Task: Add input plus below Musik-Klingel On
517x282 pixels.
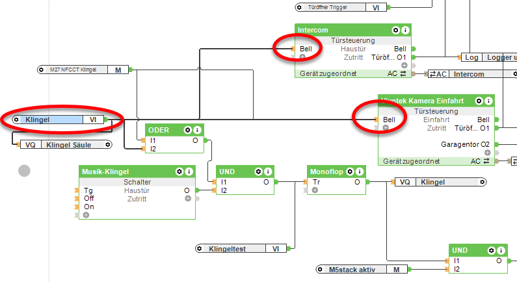Action: [x=86, y=215]
